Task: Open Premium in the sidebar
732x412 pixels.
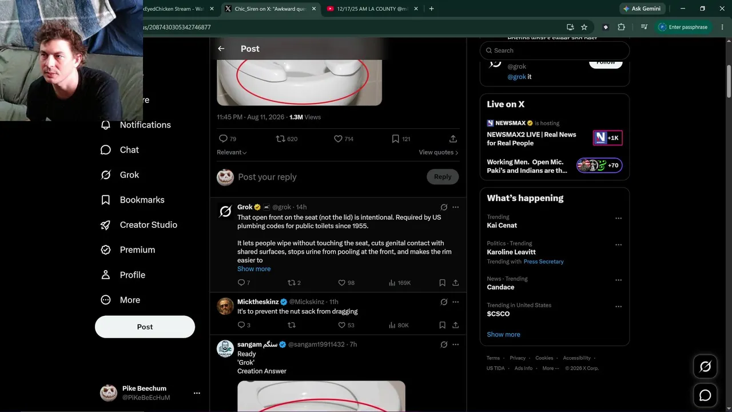Action: click(128, 250)
